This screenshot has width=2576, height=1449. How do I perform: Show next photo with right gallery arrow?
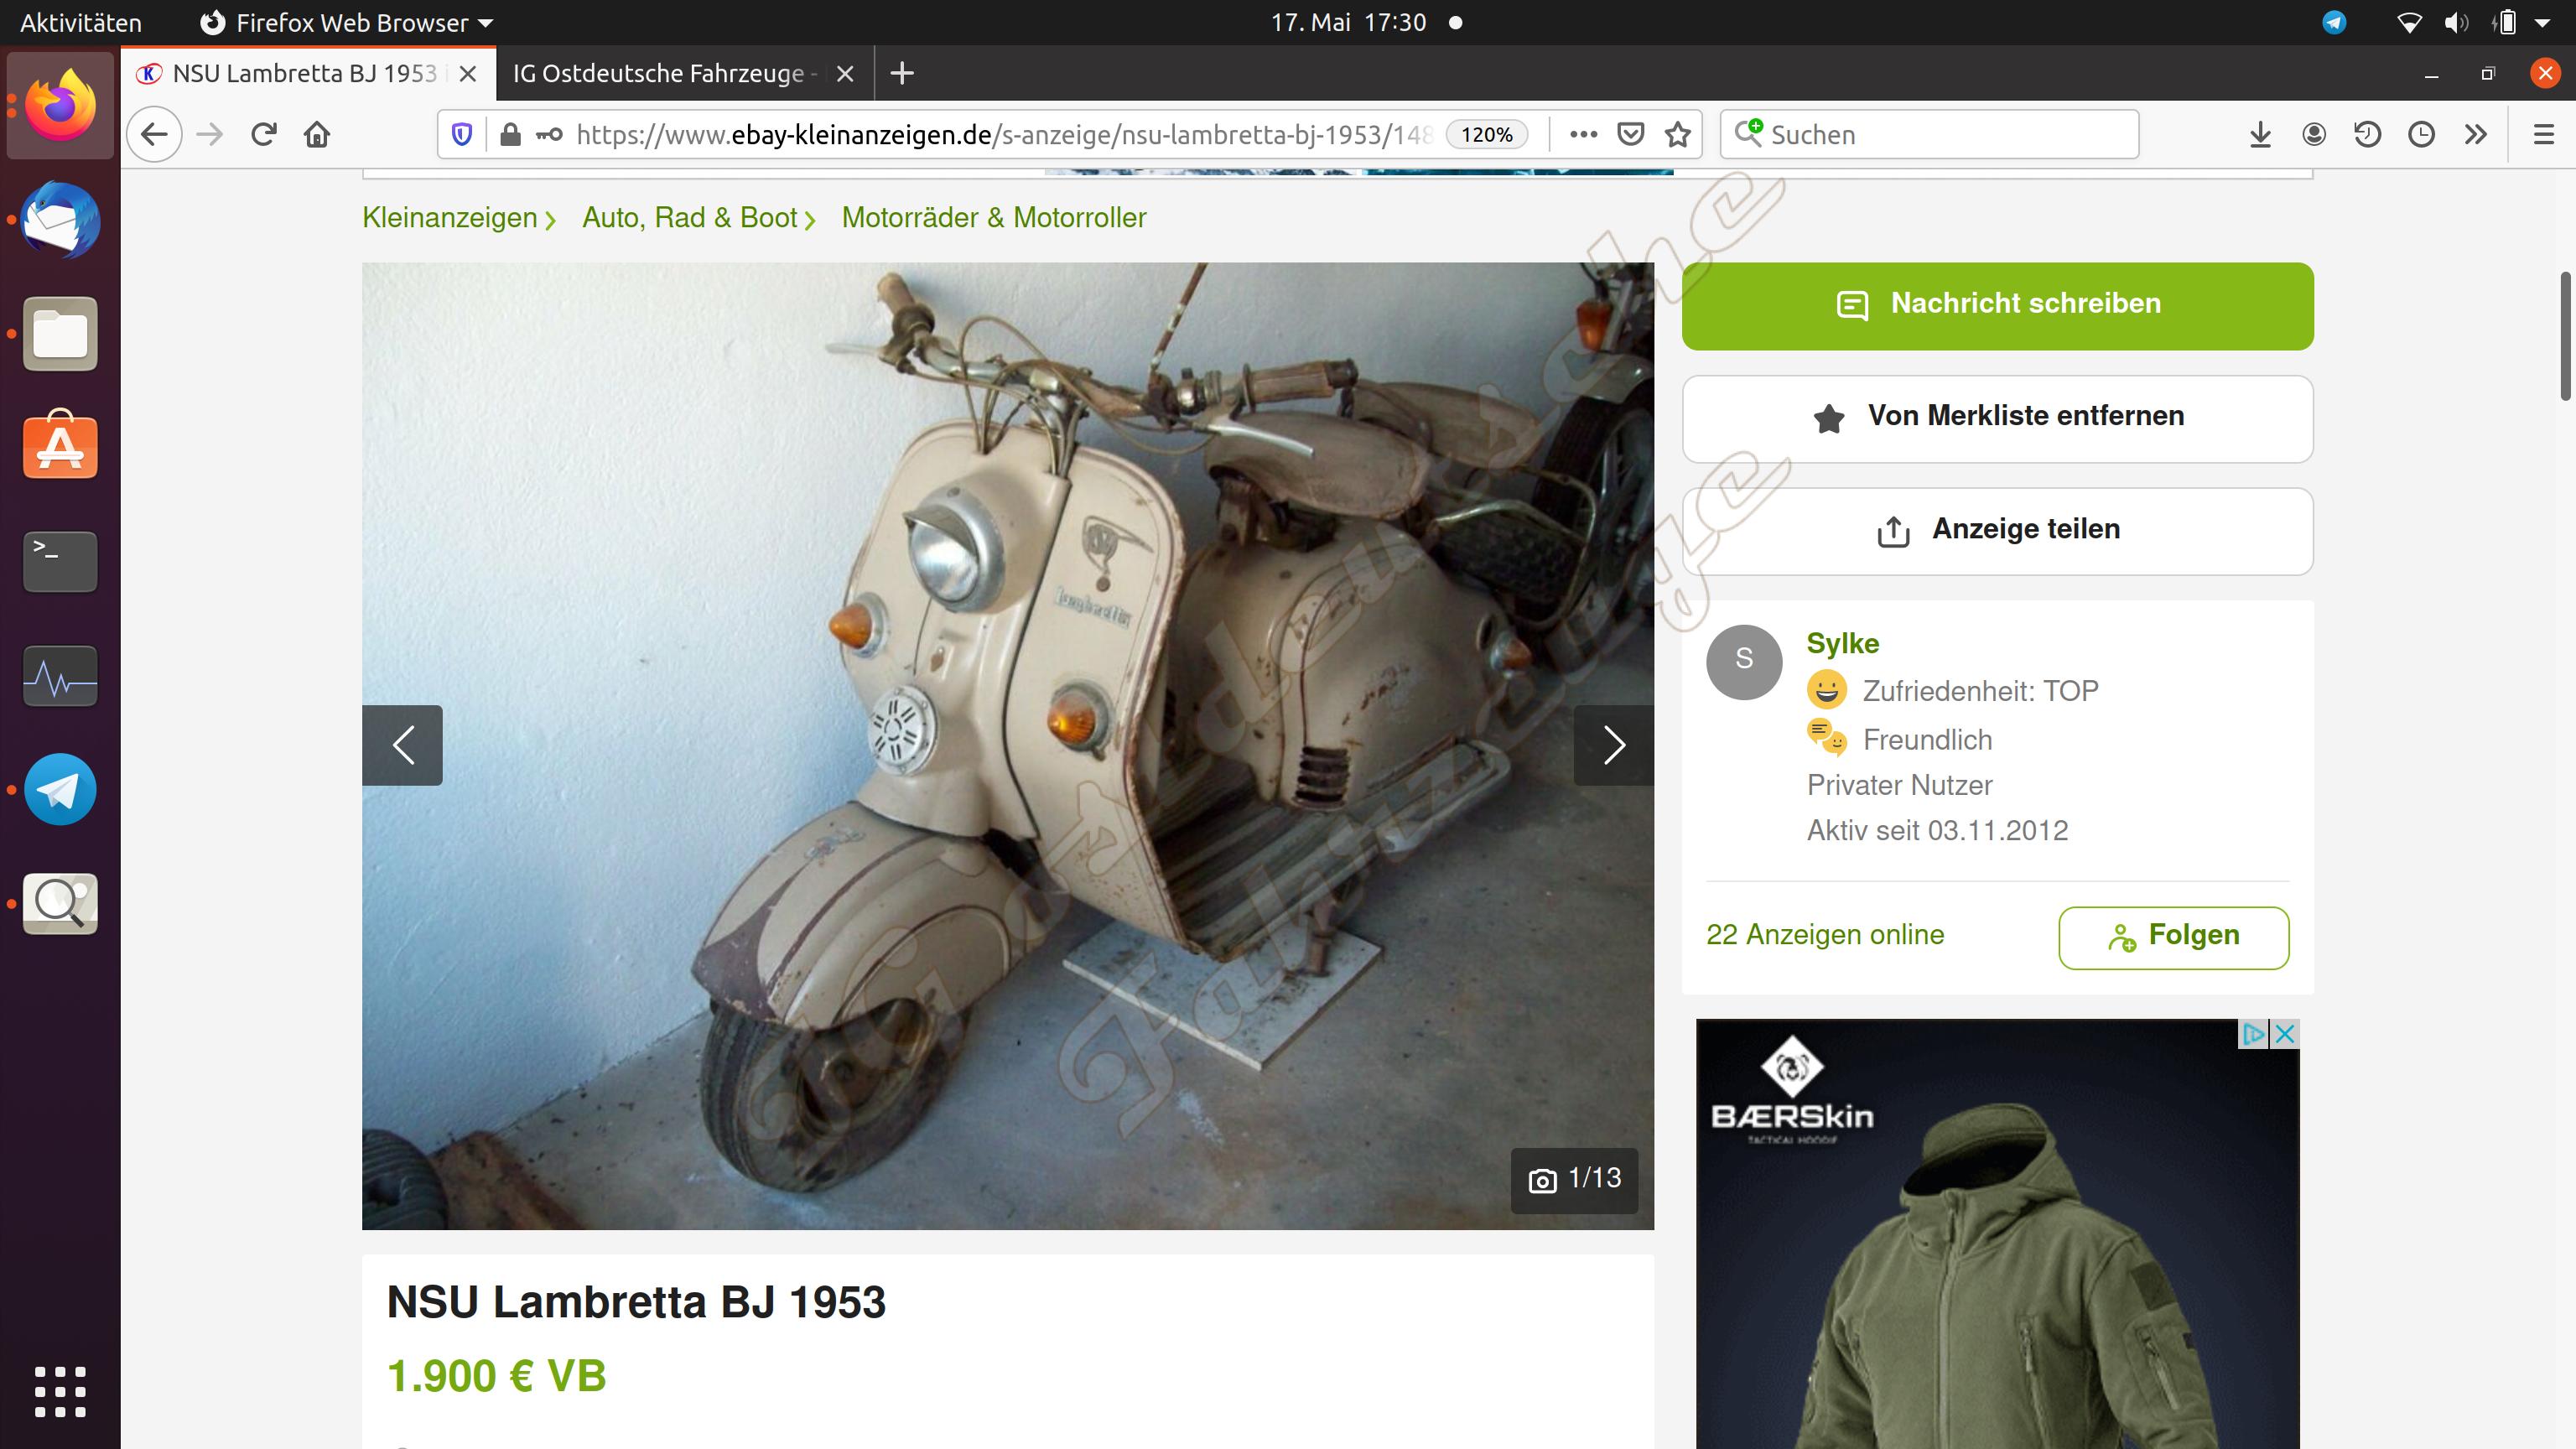click(1613, 744)
